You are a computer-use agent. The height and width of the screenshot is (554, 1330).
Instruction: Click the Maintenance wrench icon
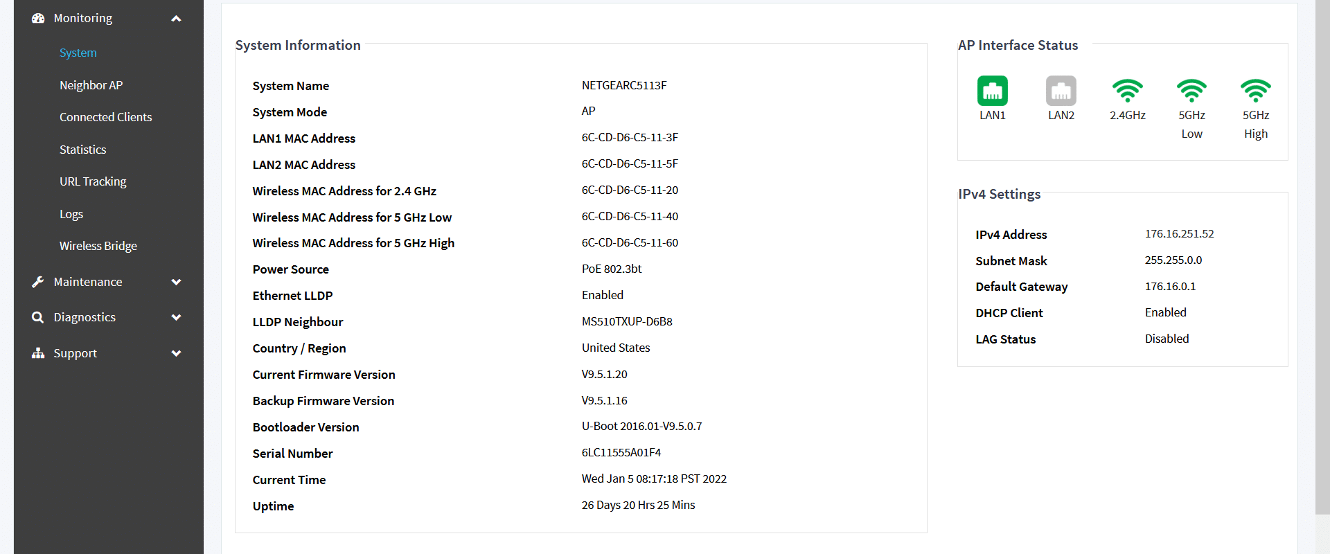38,282
